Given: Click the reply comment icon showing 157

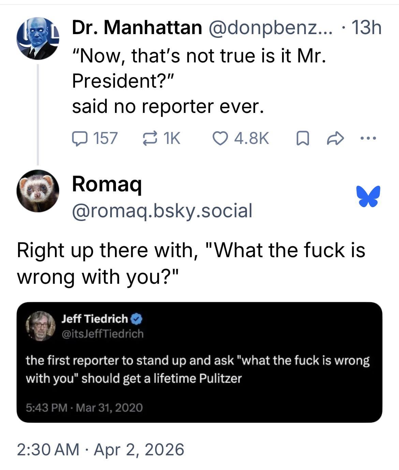Looking at the screenshot, I should pos(79,138).
